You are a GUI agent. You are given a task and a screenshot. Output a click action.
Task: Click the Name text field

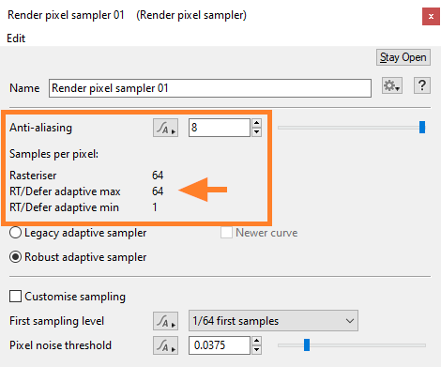(210, 88)
